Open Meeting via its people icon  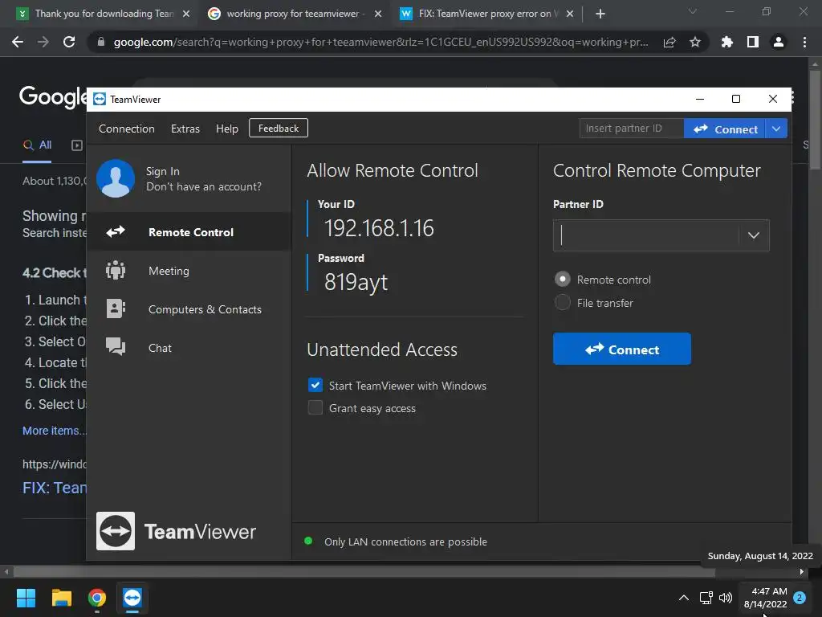(116, 270)
